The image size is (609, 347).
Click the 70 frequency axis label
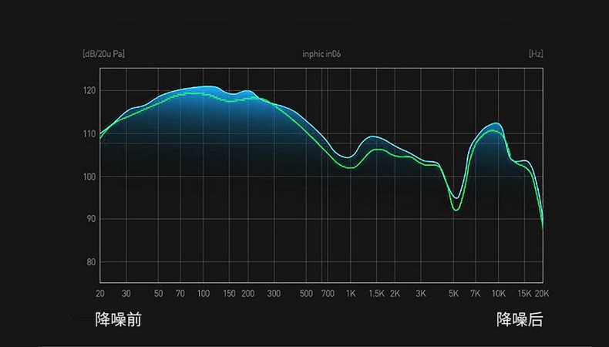180,294
